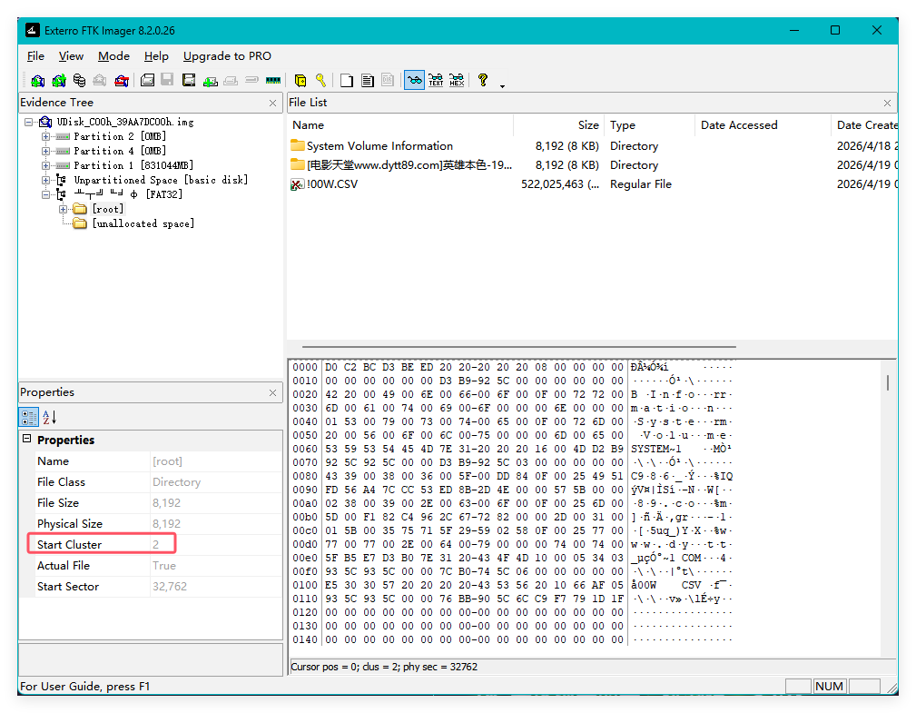Open Image Mounting from the toolbar
The image size is (916, 713).
point(79,81)
